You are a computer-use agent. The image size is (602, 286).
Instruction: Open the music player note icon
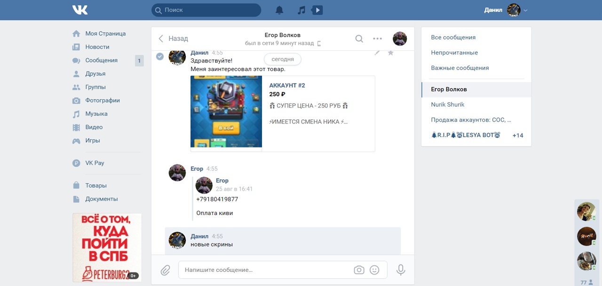pyautogui.click(x=301, y=10)
